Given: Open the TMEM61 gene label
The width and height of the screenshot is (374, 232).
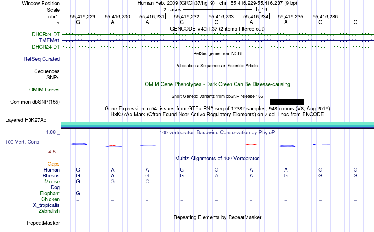Looking at the screenshot, I should pos(49,41).
